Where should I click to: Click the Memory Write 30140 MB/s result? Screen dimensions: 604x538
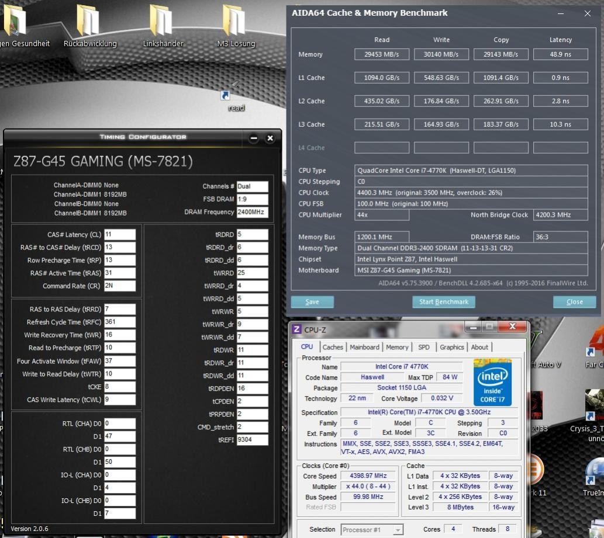(441, 54)
